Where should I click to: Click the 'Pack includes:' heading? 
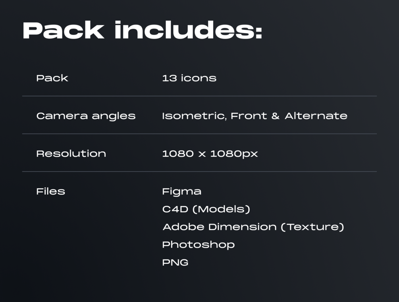tap(143, 30)
